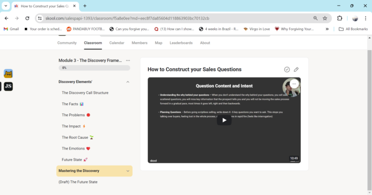Click the skool logo on the video
Screen dimensions: 372x195
point(153,160)
